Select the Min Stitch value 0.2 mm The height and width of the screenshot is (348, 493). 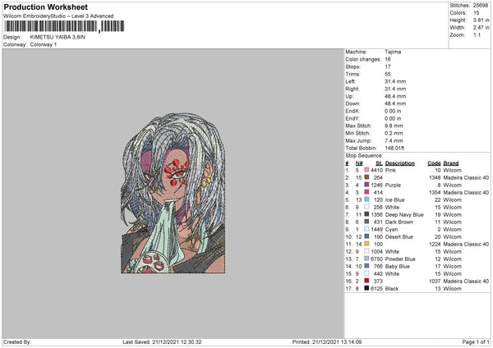click(394, 133)
